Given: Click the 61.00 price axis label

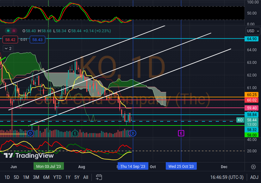Looking at the screenshot, I should click(252, 88).
